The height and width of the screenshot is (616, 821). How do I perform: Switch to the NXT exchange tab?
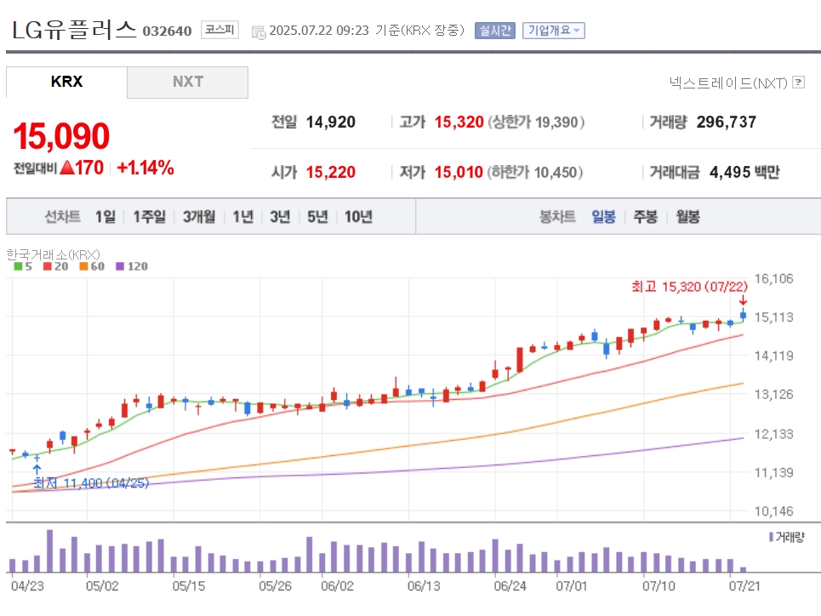(187, 82)
